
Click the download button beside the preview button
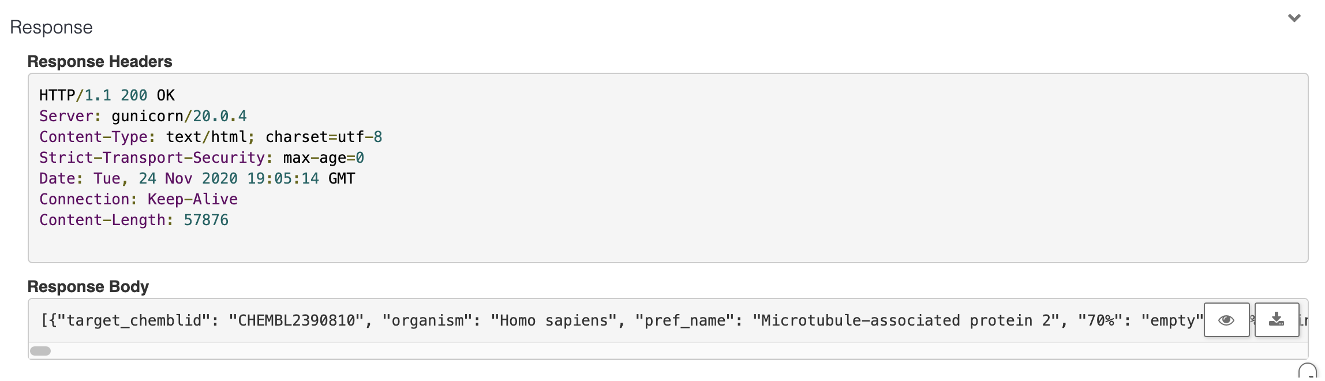click(x=1275, y=320)
